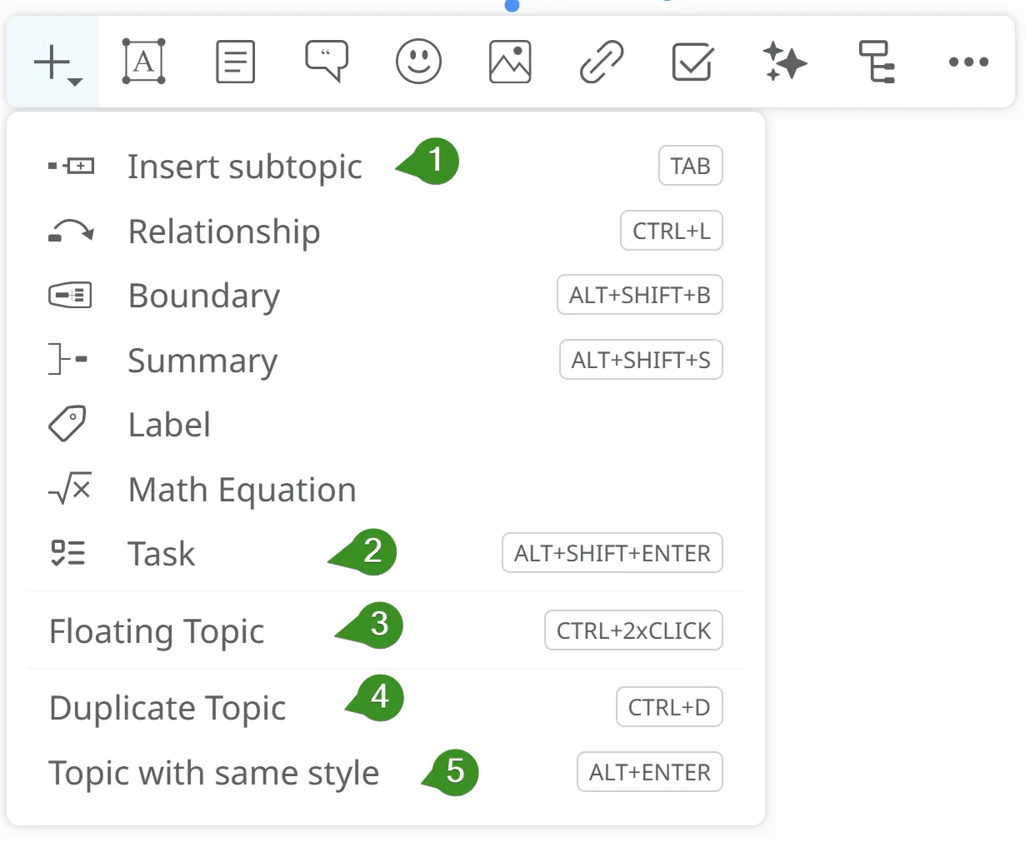Open the note icon in toolbar
This screenshot has height=847, width=1025.
pos(235,62)
